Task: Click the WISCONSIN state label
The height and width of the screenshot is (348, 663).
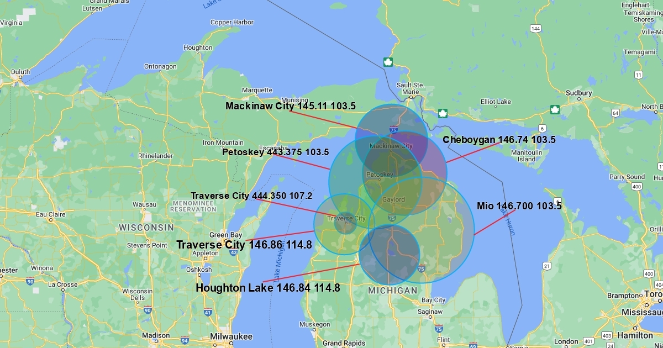Action: 146,228
